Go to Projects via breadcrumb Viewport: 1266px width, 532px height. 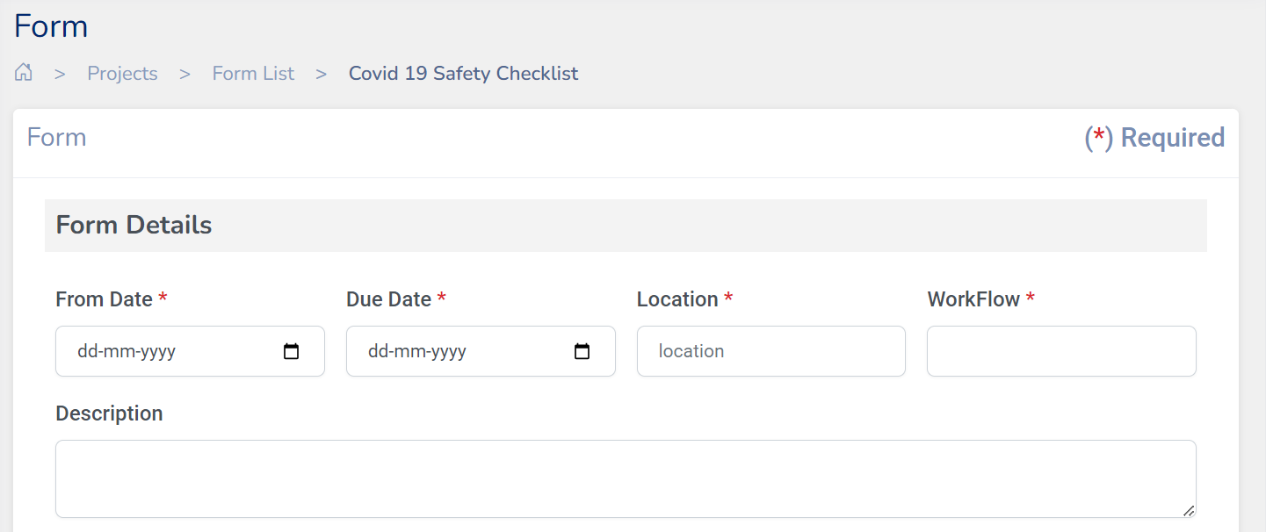122,74
